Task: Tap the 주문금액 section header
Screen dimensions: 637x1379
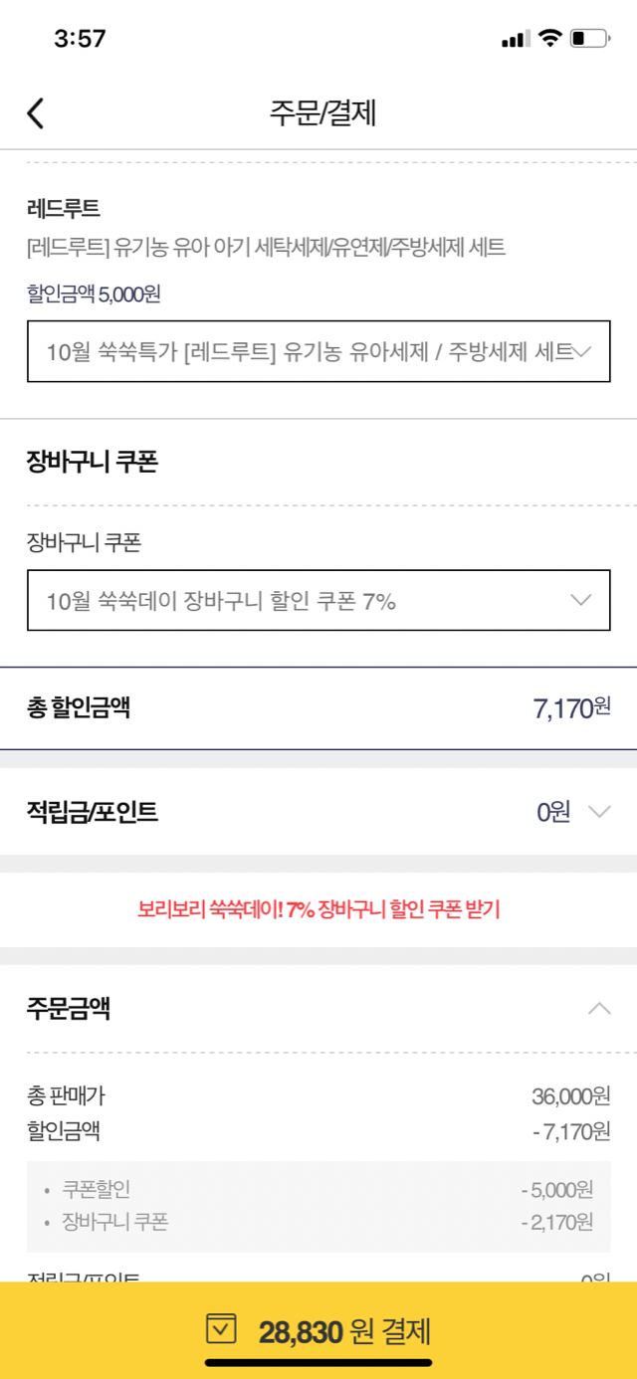Action: pos(318,1009)
